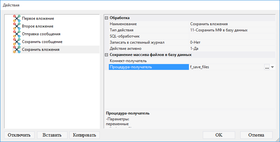
Task: Collapse the Обработка property group
Action: 107,18
